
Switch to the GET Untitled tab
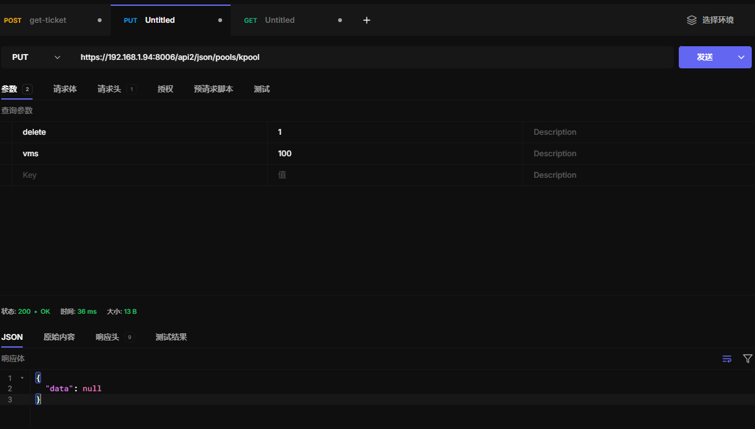coord(279,20)
